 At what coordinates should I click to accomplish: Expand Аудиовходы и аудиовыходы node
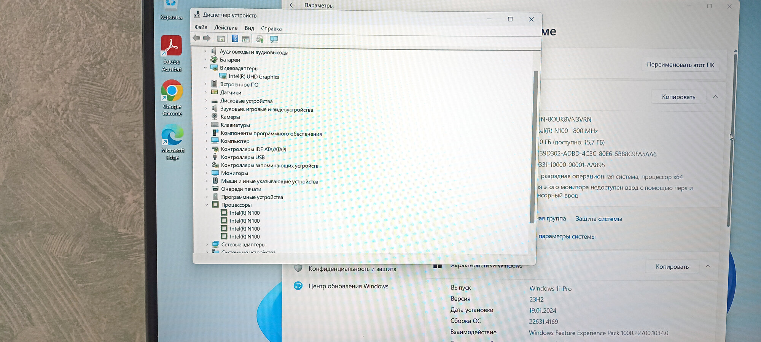pos(205,51)
